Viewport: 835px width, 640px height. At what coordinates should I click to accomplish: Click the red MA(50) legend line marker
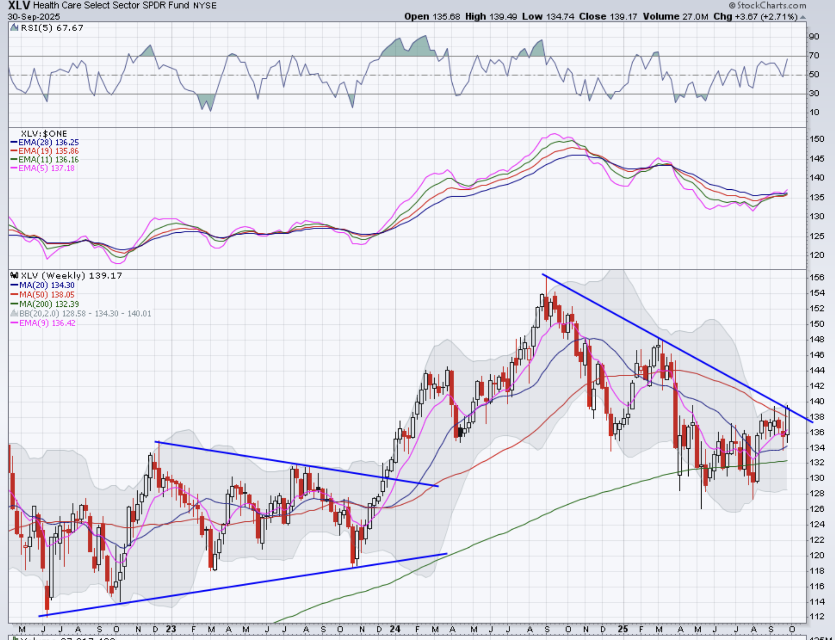click(x=14, y=295)
